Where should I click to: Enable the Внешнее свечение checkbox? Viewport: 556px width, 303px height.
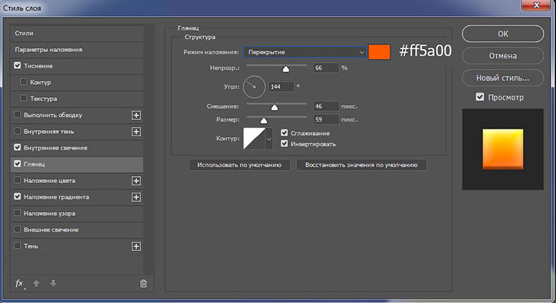[17, 229]
